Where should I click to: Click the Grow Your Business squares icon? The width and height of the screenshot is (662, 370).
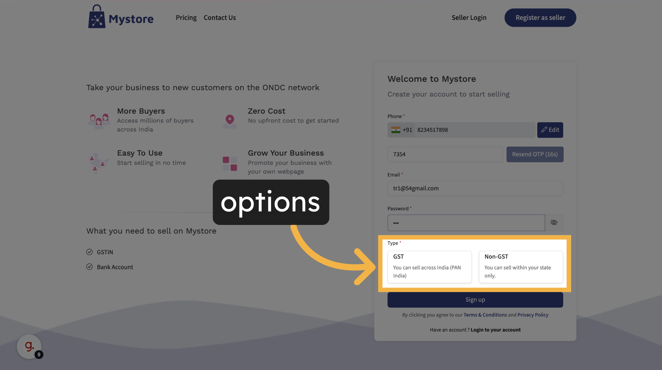coord(230,163)
